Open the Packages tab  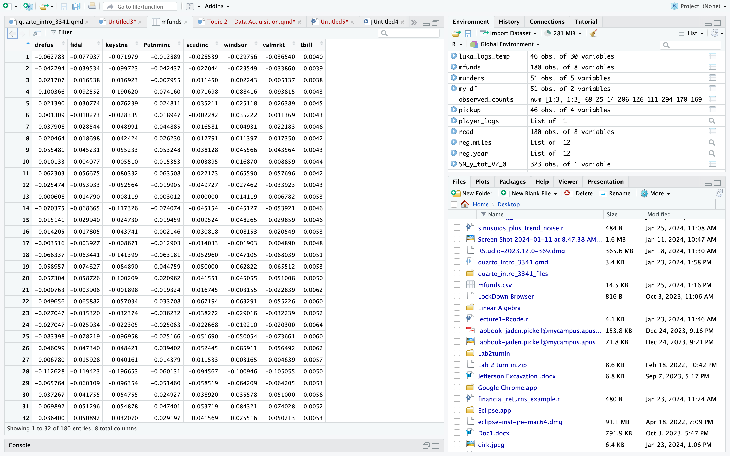(513, 182)
